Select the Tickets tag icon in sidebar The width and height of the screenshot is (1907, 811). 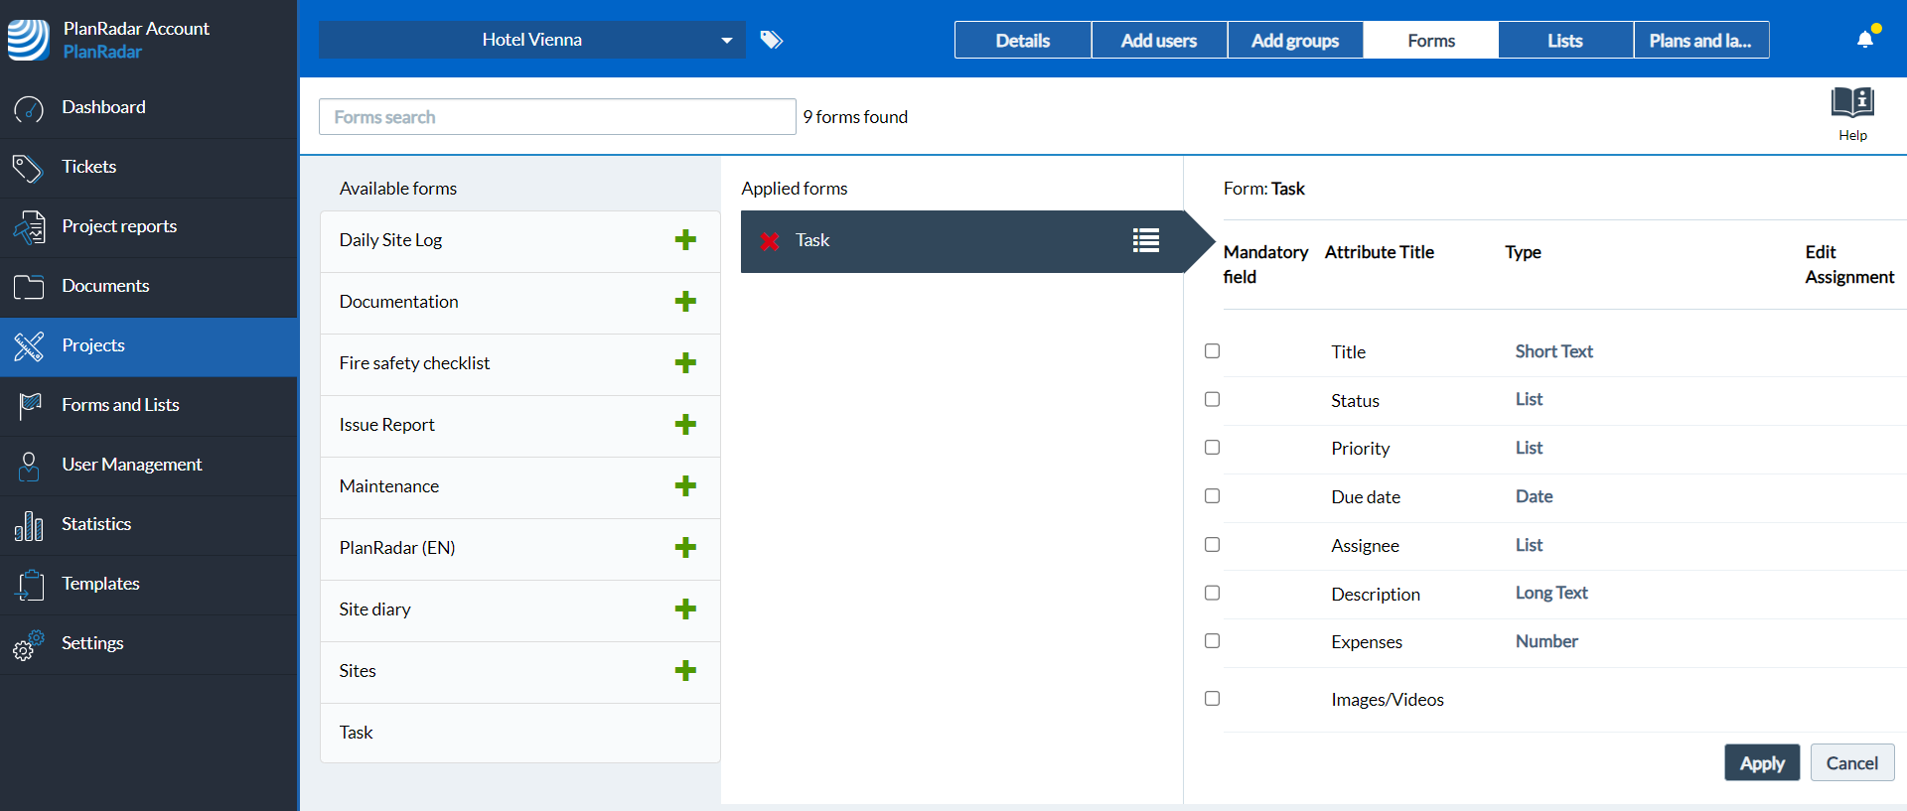click(x=28, y=168)
